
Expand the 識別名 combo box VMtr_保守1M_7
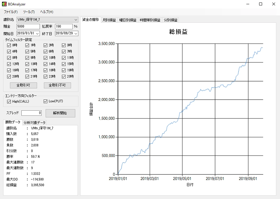tap(47, 20)
